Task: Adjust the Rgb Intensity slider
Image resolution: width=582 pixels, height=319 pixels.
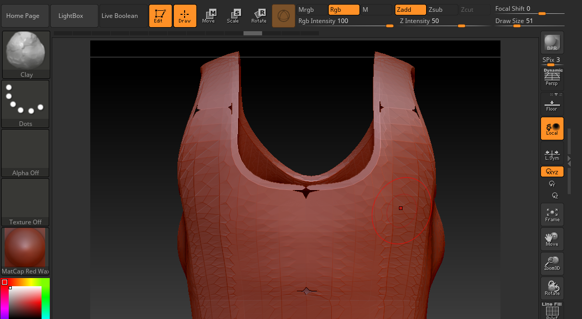Action: point(345,22)
